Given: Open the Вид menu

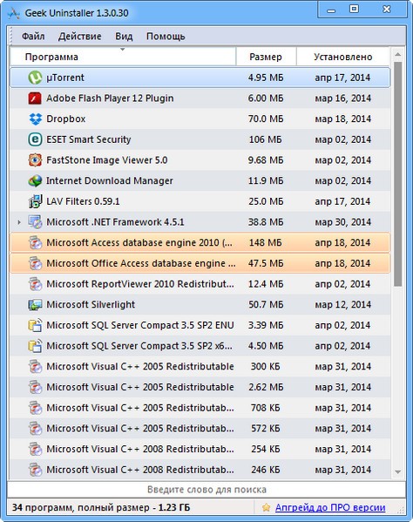Looking at the screenshot, I should point(124,37).
